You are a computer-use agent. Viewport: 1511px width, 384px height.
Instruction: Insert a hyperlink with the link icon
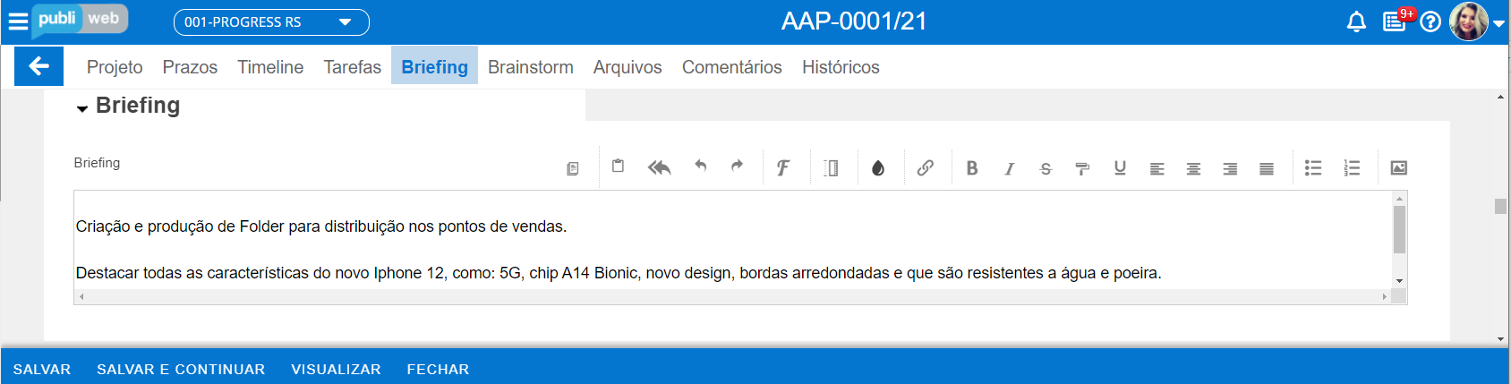click(x=926, y=167)
